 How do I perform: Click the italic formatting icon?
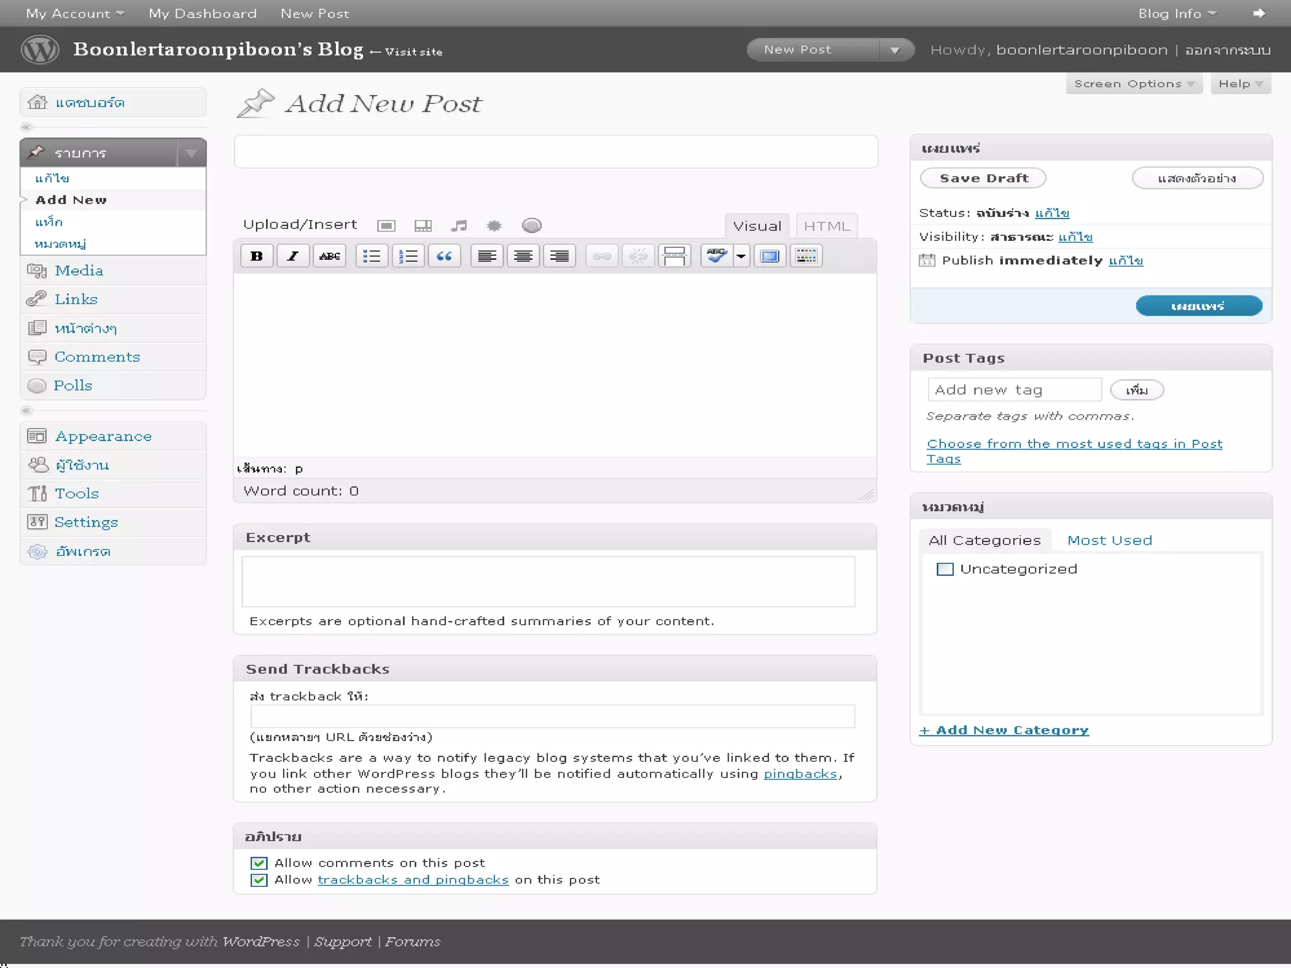pos(292,256)
